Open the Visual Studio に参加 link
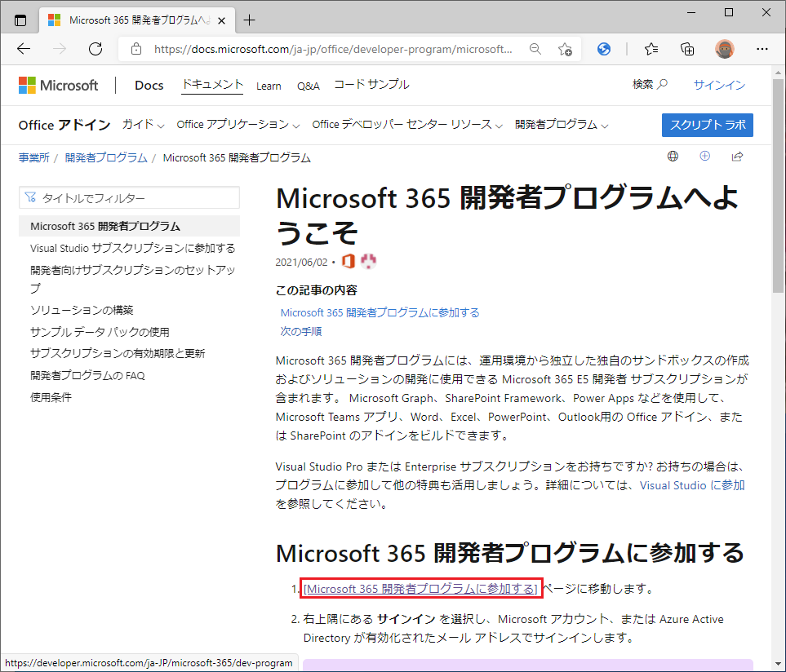This screenshot has height=672, width=786. (692, 485)
